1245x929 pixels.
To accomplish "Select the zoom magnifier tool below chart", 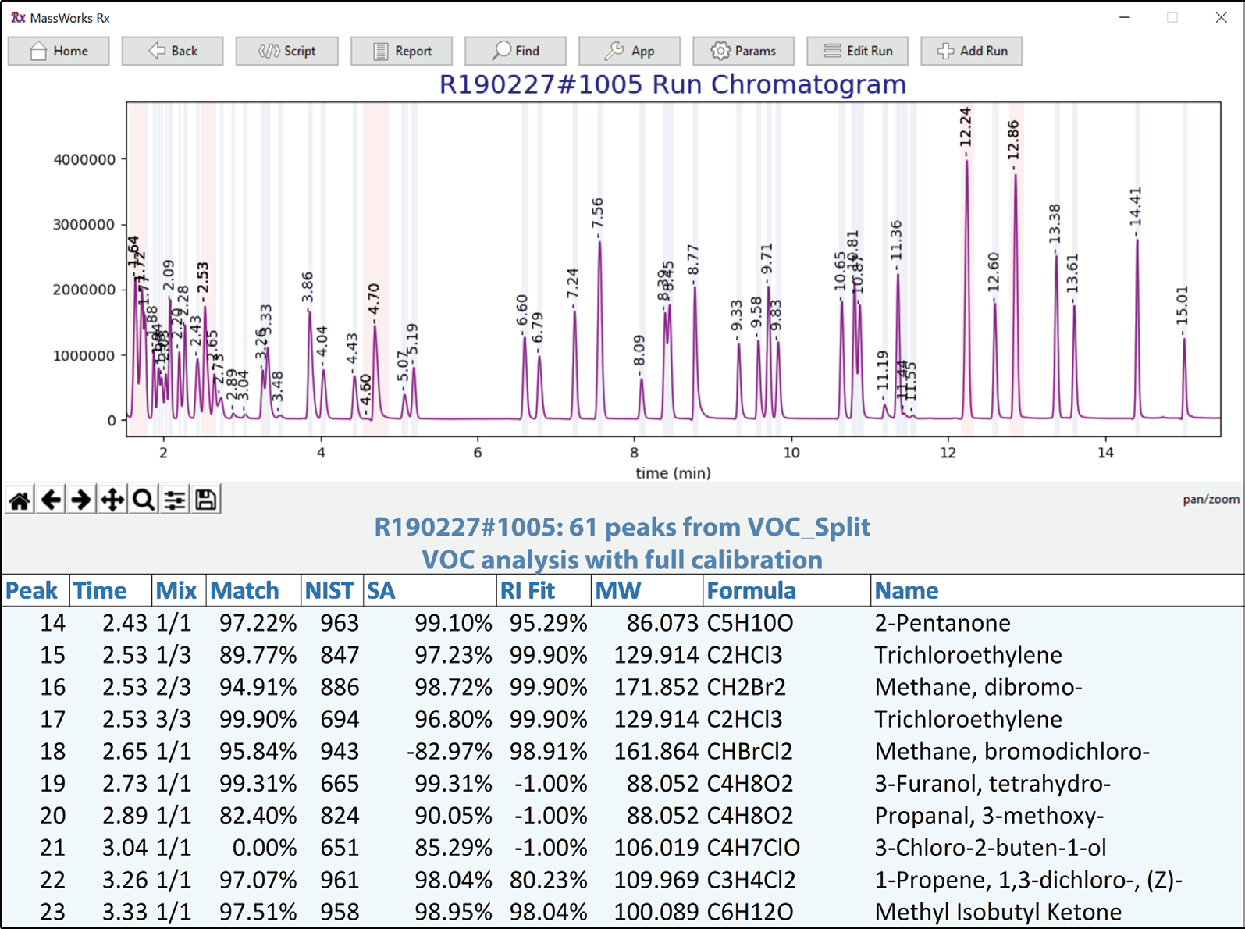I will click(144, 500).
